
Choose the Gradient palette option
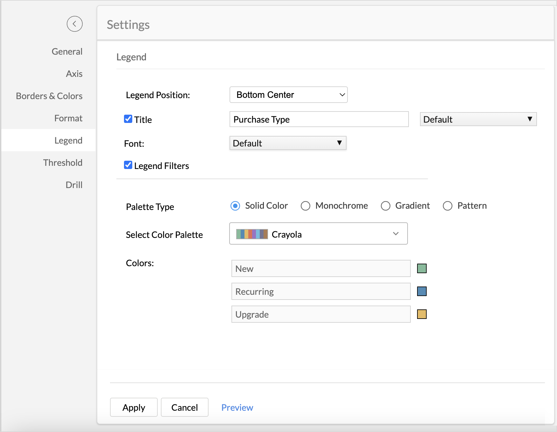point(386,206)
